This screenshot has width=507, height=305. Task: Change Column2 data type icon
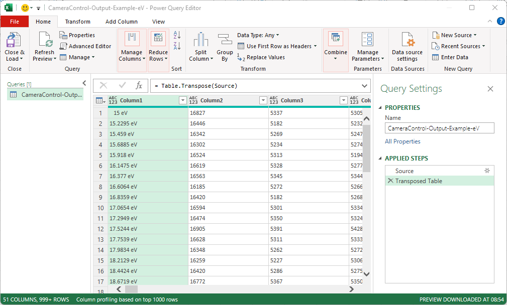point(193,100)
